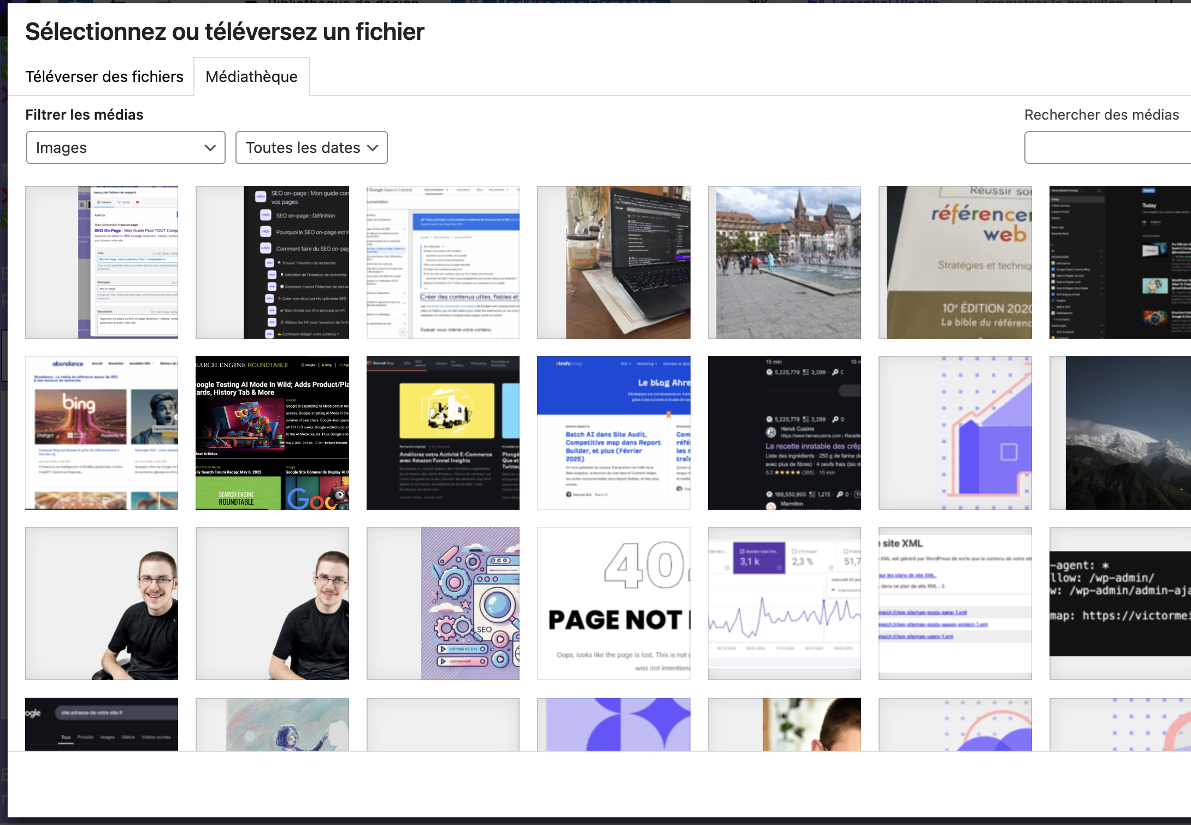Select the second portrait of man with glasses
The width and height of the screenshot is (1191, 825).
272,604
